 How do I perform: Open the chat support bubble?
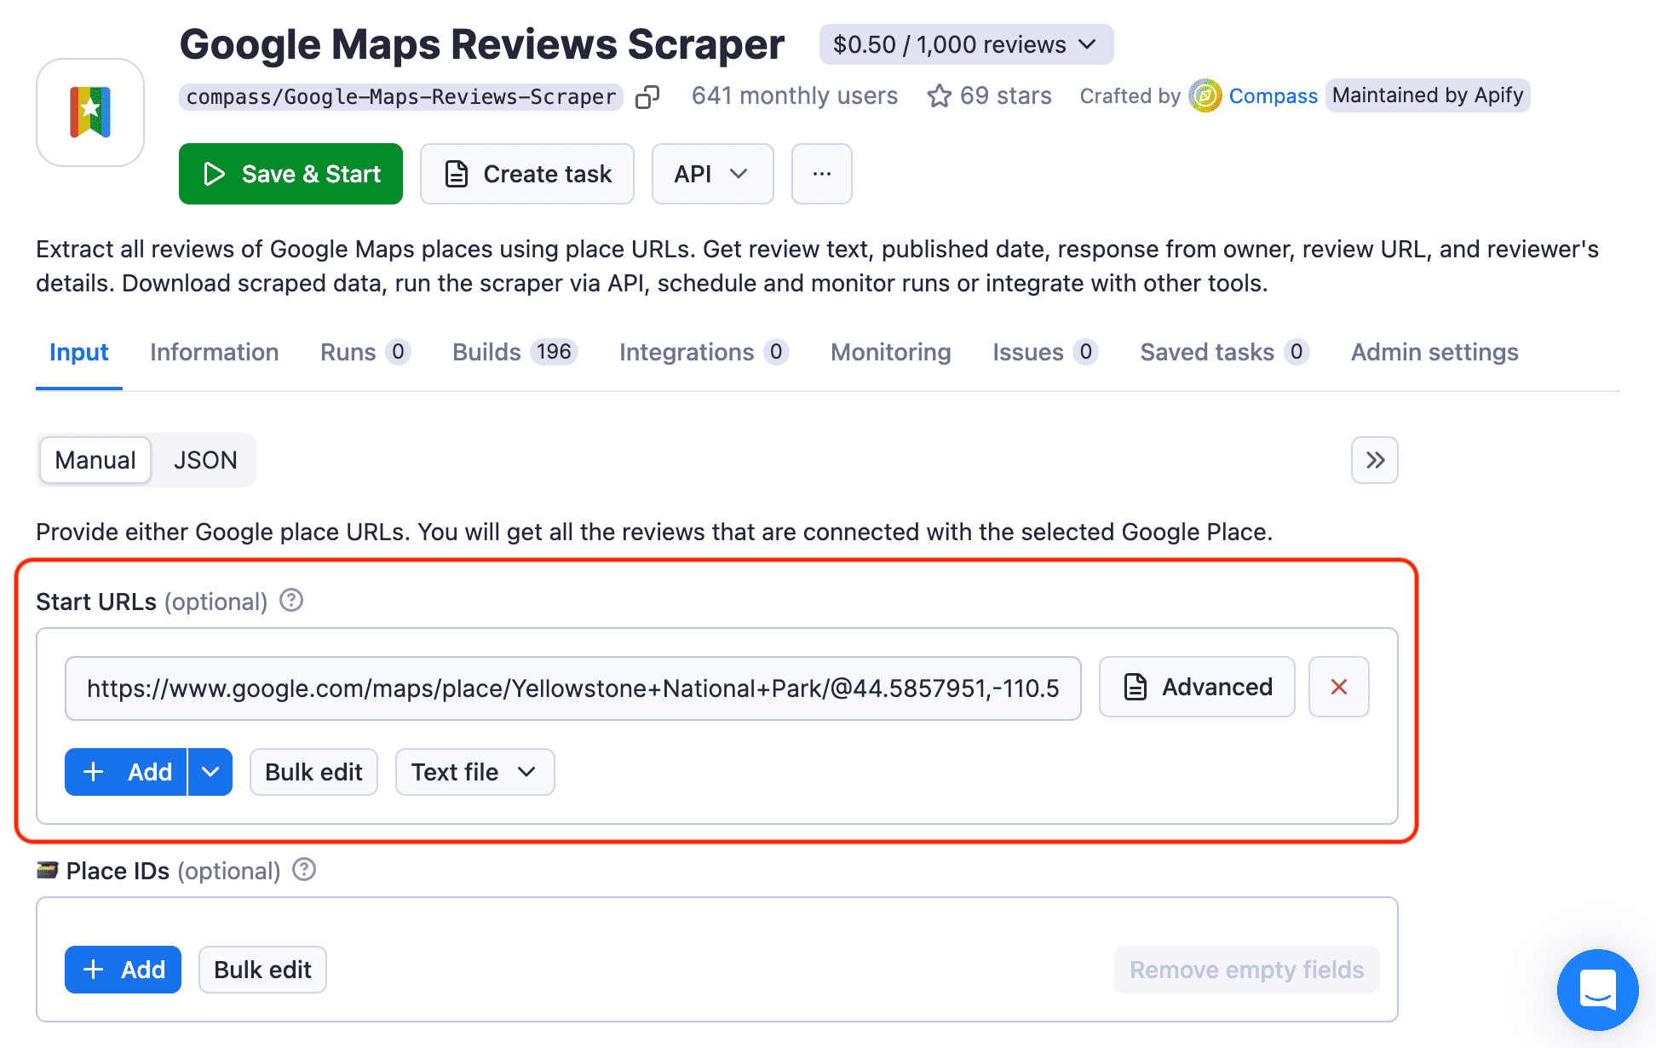(1597, 990)
